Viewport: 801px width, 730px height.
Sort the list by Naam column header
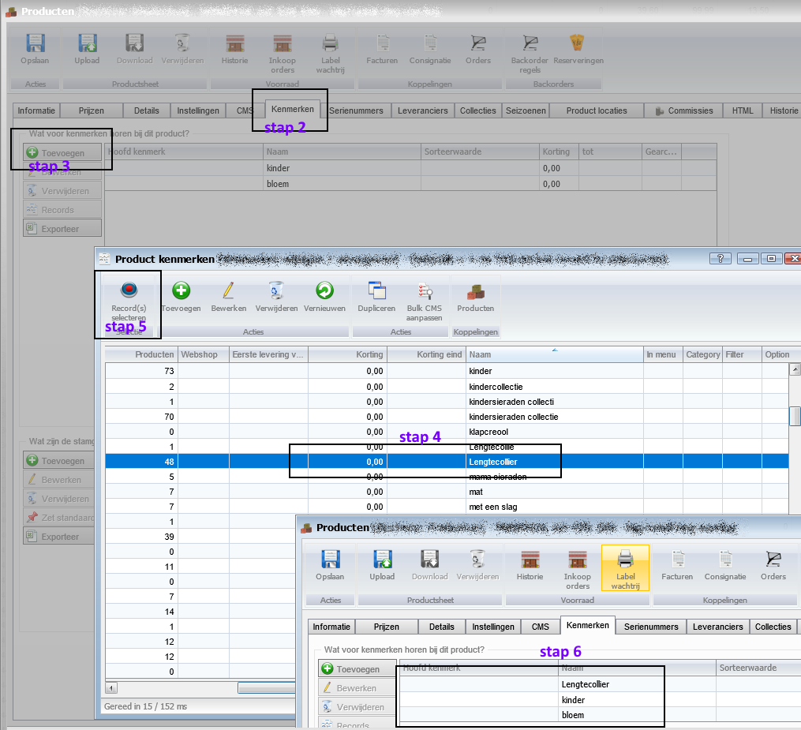point(552,354)
